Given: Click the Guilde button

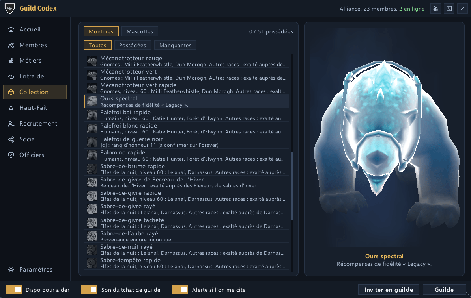Looking at the screenshot, I should pyautogui.click(x=444, y=290).
